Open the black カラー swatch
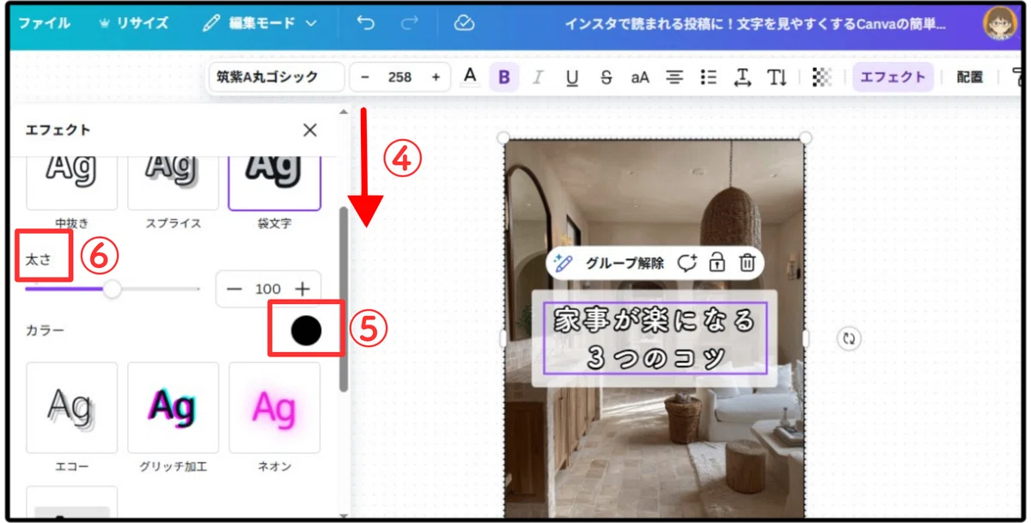The image size is (1031, 523). pos(306,330)
